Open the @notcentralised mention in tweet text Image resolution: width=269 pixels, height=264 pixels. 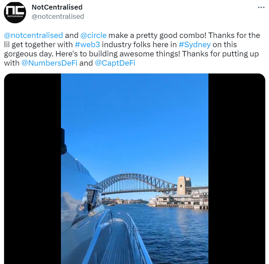34,35
